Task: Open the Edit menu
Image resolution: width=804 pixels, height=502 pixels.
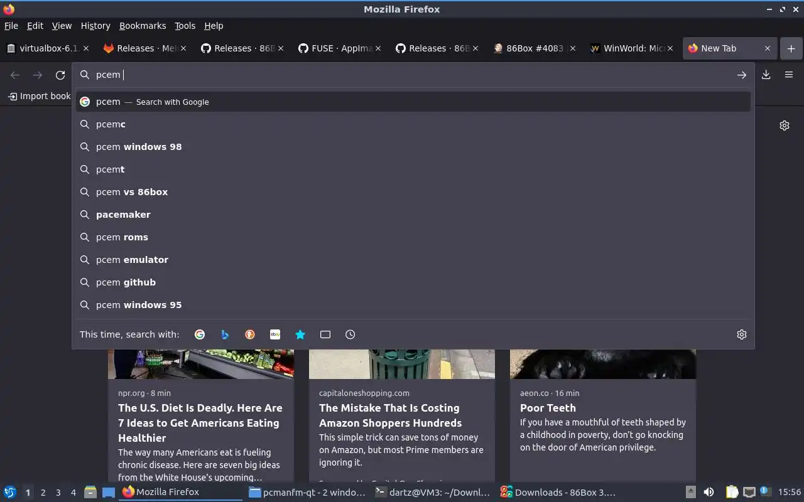Action: click(35, 26)
